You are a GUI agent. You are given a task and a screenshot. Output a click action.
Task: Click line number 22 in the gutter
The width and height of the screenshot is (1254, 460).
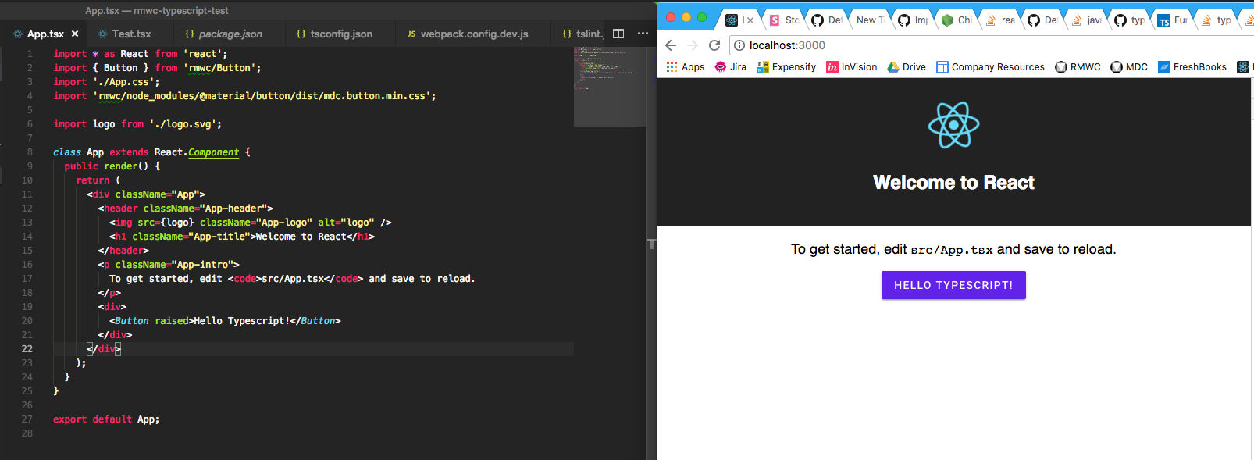point(27,349)
